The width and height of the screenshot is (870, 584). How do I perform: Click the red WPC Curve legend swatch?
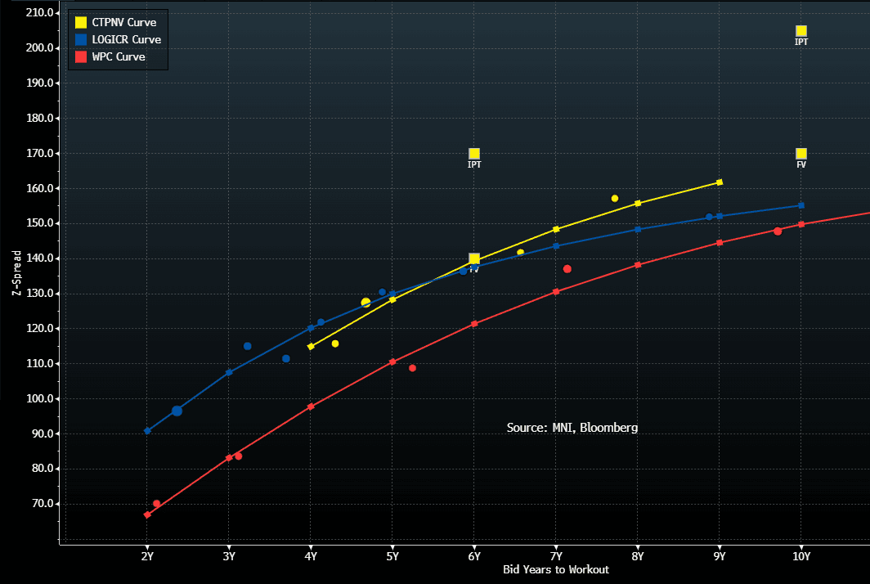[81, 57]
